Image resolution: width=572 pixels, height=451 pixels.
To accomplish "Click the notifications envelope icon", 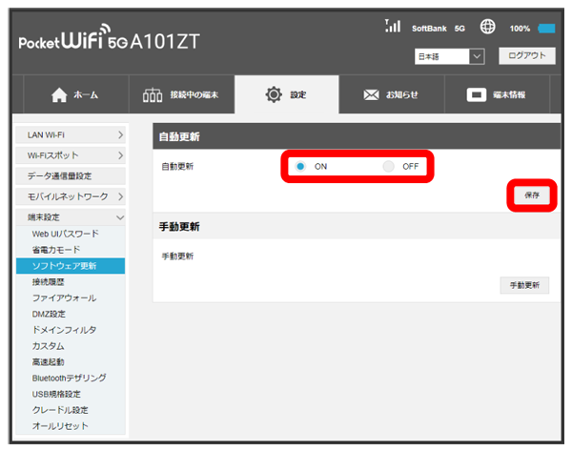I will click(x=374, y=96).
